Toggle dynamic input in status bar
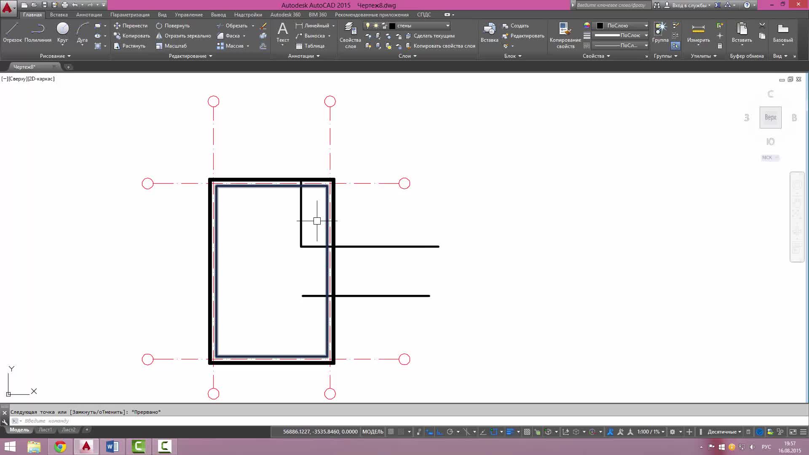The image size is (809, 455). tap(429, 432)
